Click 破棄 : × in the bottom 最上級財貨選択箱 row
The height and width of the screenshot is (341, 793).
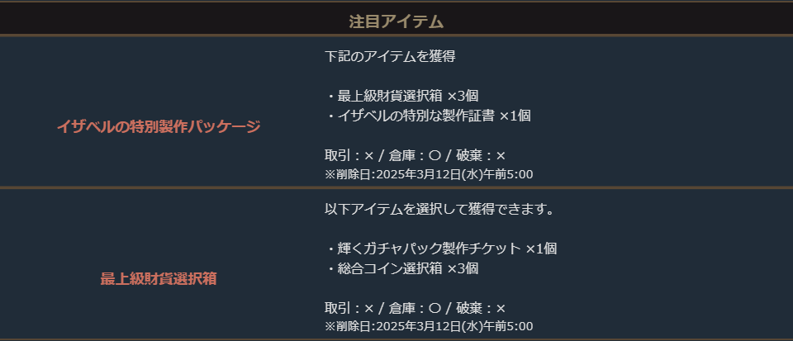(x=481, y=308)
